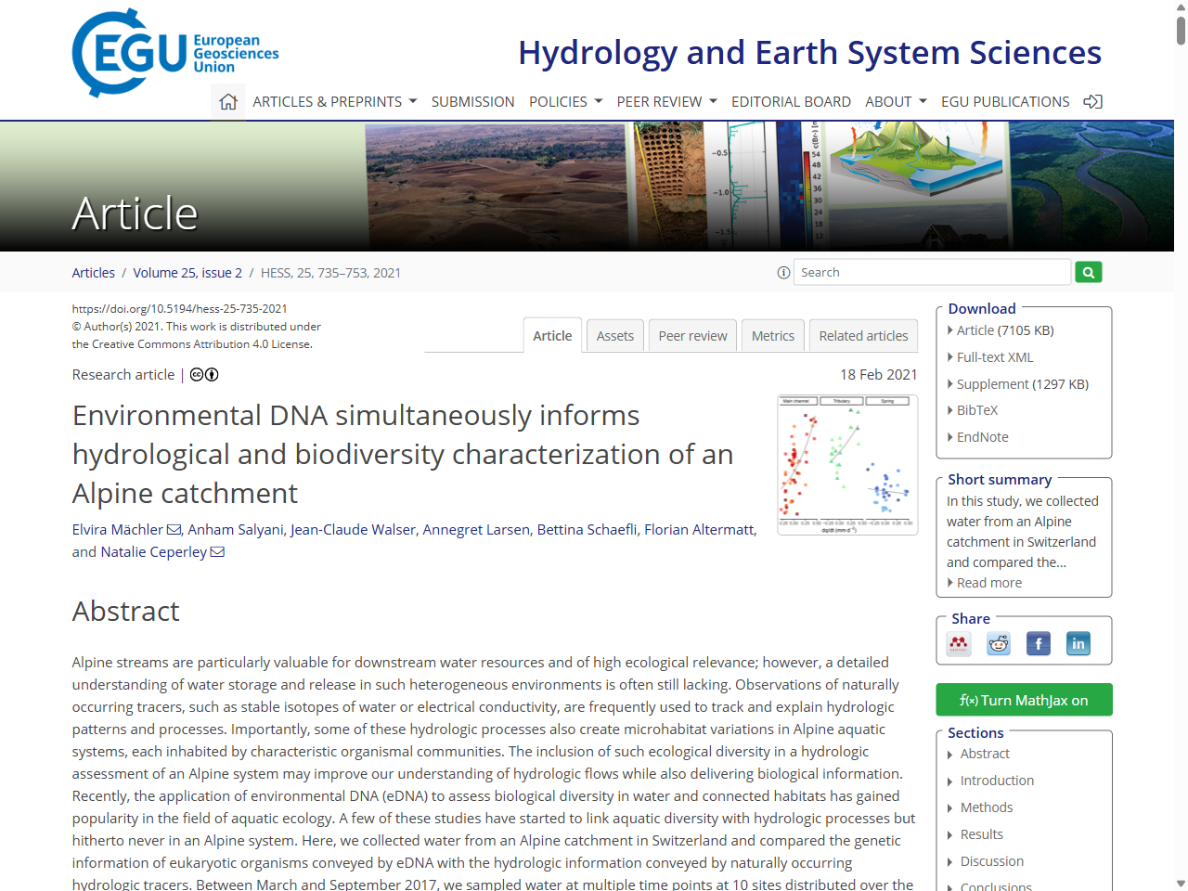Viewport: 1188px width, 891px height.
Task: Share article on Facebook
Action: pyautogui.click(x=1039, y=643)
